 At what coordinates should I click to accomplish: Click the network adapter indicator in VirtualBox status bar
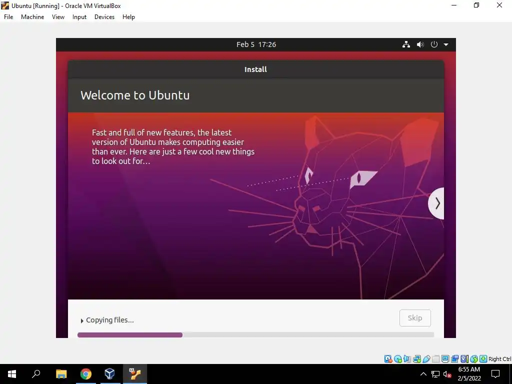416,359
